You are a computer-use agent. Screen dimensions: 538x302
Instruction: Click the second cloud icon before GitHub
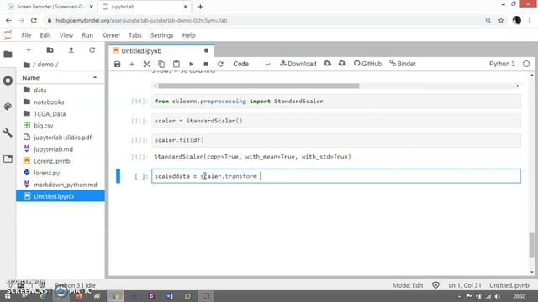tap(342, 64)
